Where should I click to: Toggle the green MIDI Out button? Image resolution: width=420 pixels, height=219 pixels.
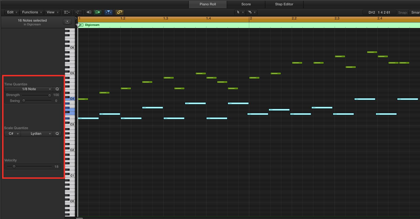(x=97, y=12)
